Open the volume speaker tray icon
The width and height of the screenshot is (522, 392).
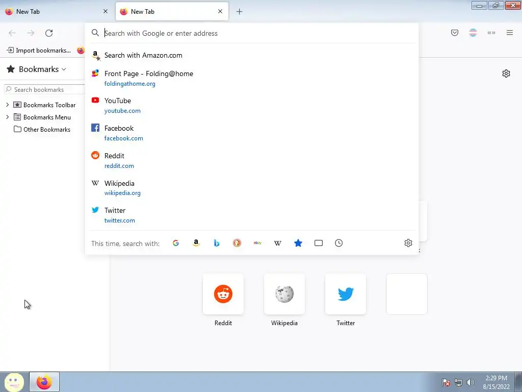[471, 382]
